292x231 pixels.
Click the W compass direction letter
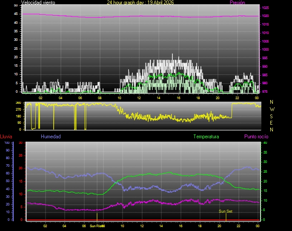pyautogui.click(x=272, y=109)
